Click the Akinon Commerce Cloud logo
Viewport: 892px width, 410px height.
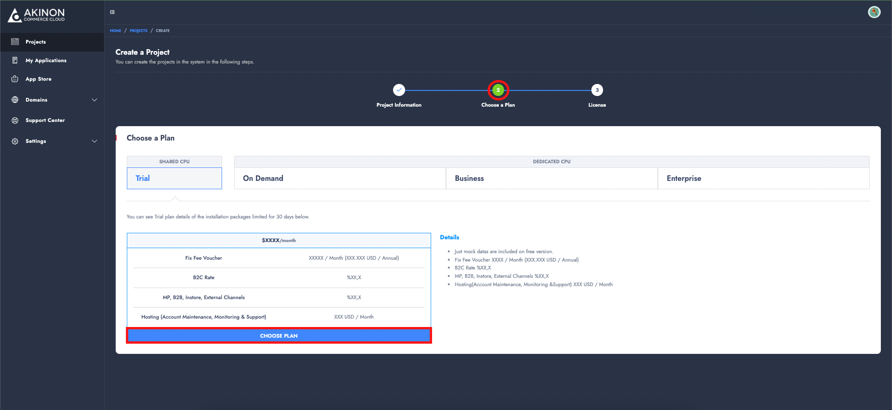pyautogui.click(x=36, y=15)
